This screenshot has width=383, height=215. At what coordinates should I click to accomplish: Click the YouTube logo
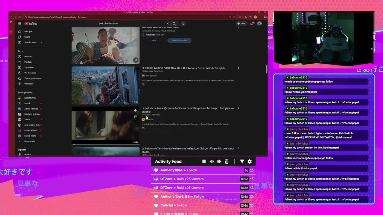click(31, 24)
